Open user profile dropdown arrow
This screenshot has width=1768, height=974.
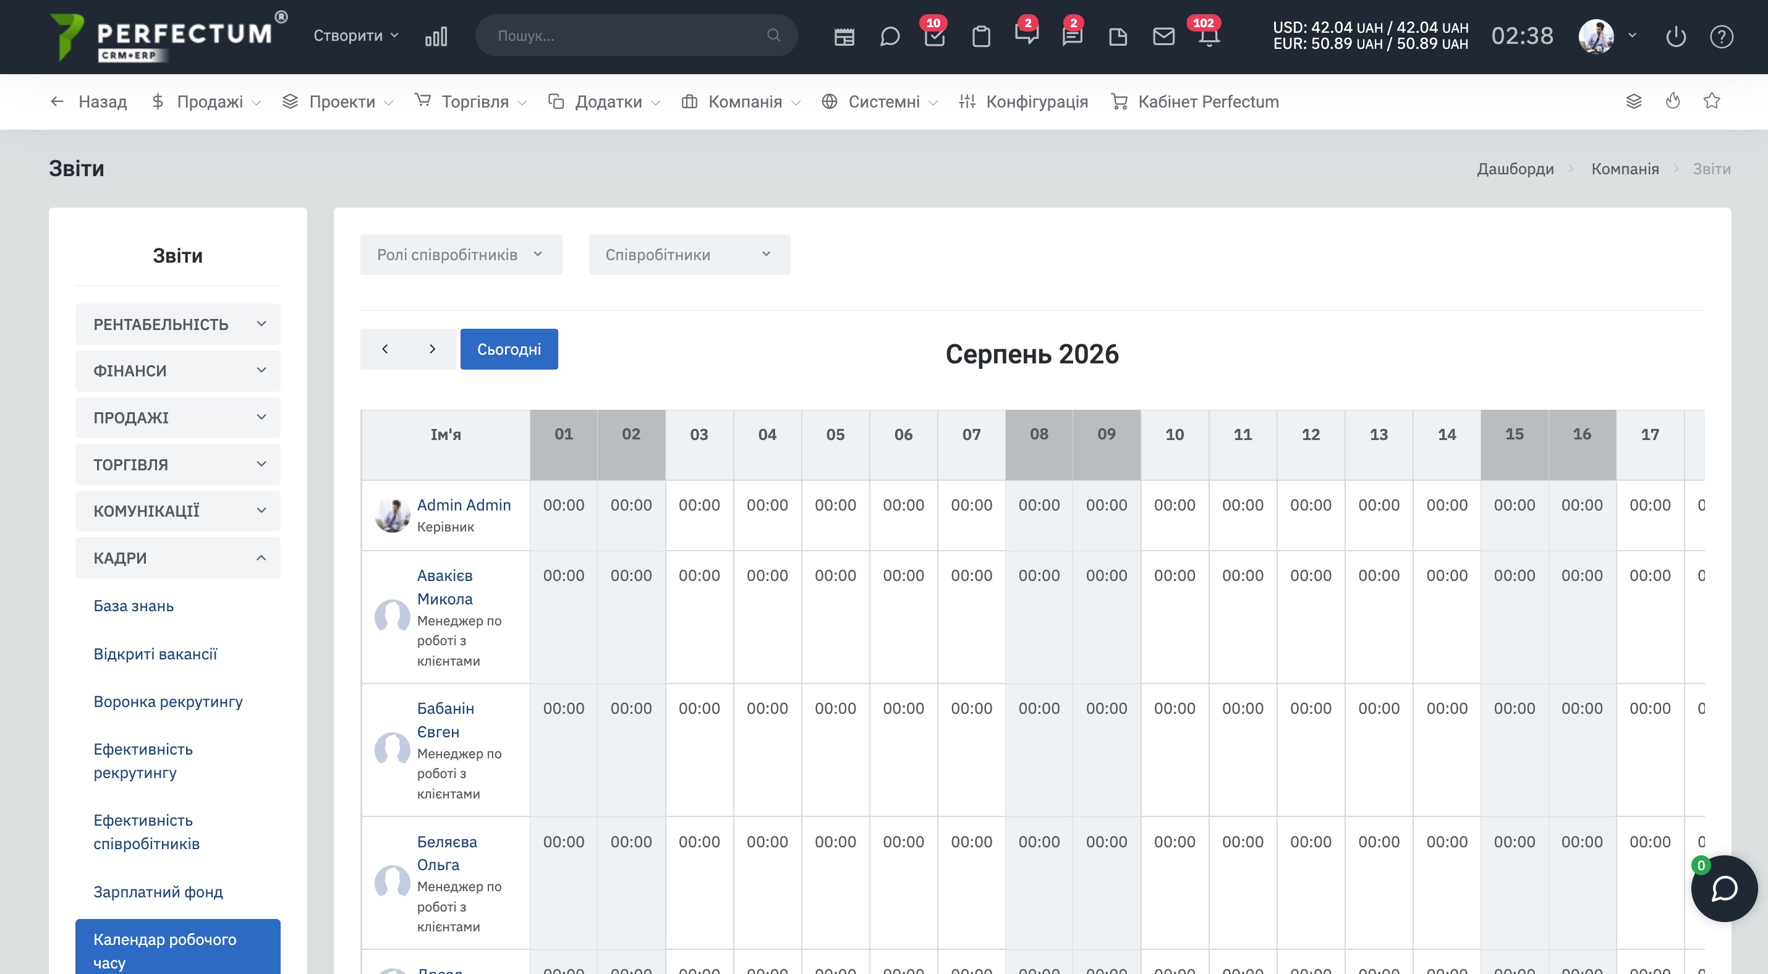[x=1632, y=36]
